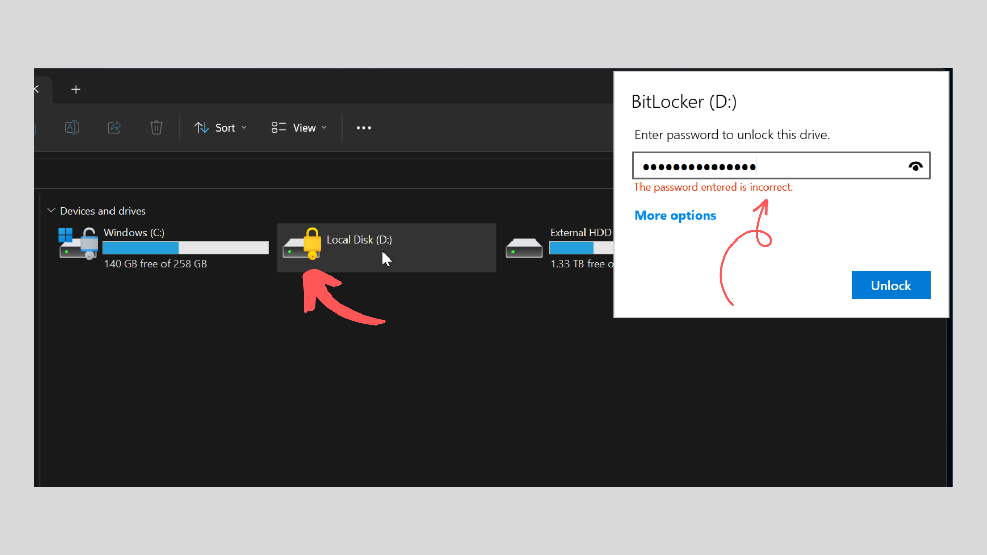987x555 pixels.
Task: Select the External HDD drive label
Action: (580, 233)
